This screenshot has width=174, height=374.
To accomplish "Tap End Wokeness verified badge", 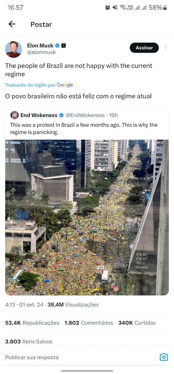I will coord(61,115).
